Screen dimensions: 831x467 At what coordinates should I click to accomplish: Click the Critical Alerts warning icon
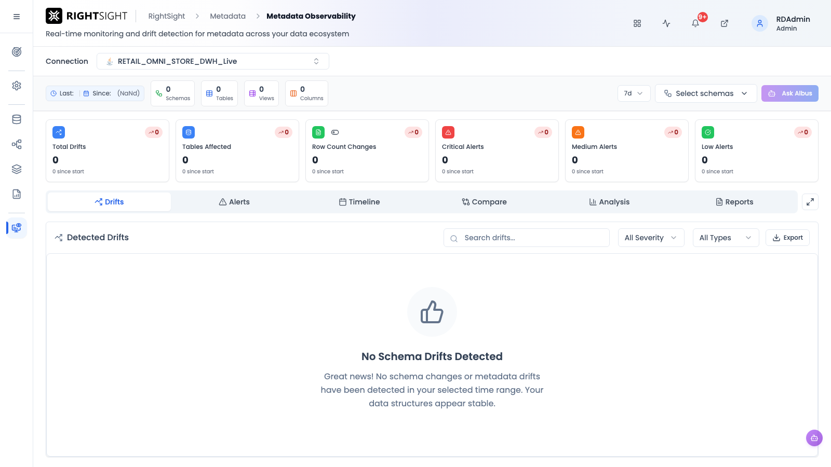(448, 132)
